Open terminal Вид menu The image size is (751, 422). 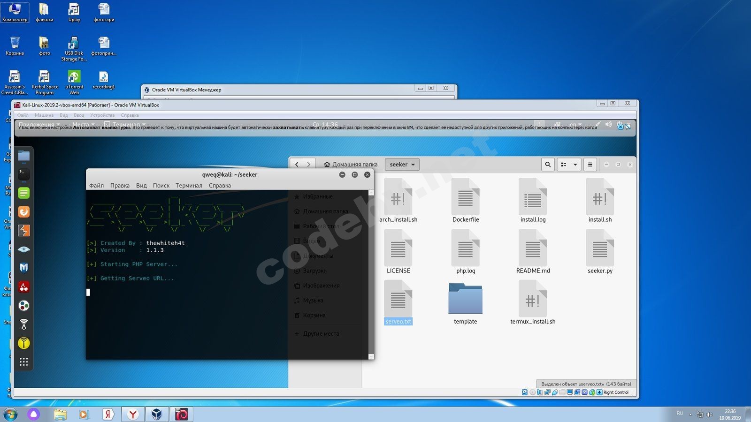[x=141, y=186]
